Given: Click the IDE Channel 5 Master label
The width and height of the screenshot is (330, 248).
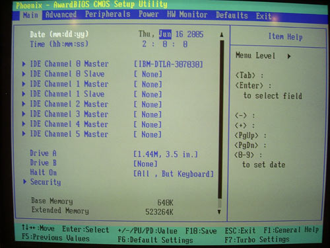Looking at the screenshot, I should 69,134.
